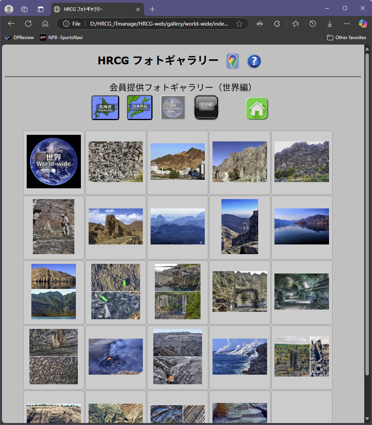Open favorites list icon in toolbar
This screenshot has width=372, height=425.
pos(296,24)
